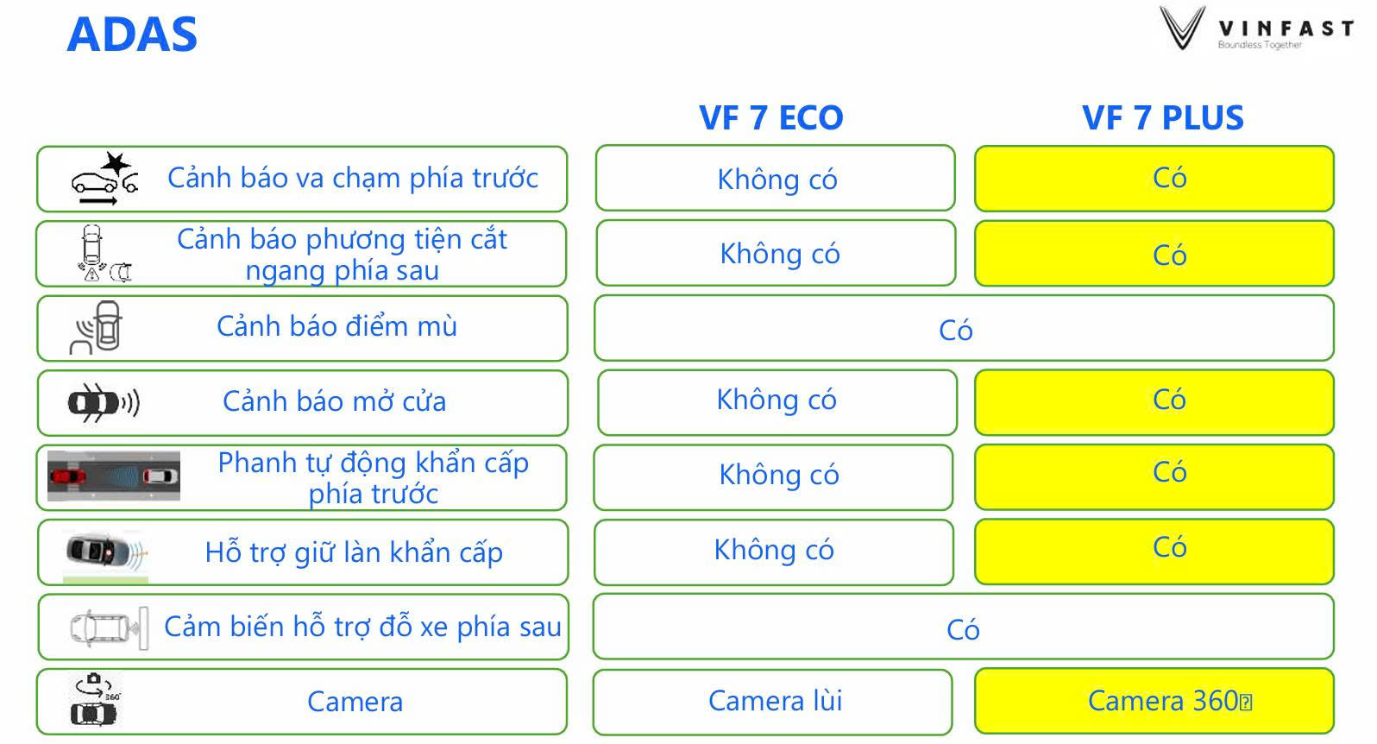1377x744 pixels.
Task: Click the yellow 'Camera 360' cell
Action: point(1154,701)
